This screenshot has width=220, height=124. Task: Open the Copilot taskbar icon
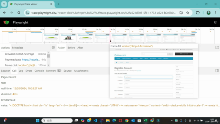coord(82,121)
